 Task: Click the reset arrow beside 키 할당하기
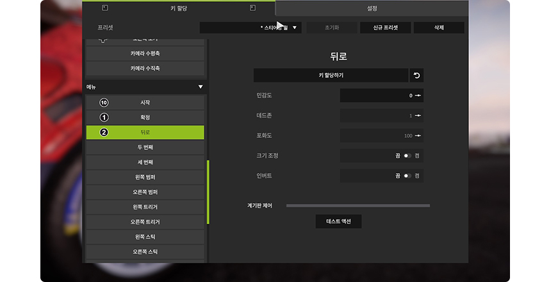[x=416, y=76]
